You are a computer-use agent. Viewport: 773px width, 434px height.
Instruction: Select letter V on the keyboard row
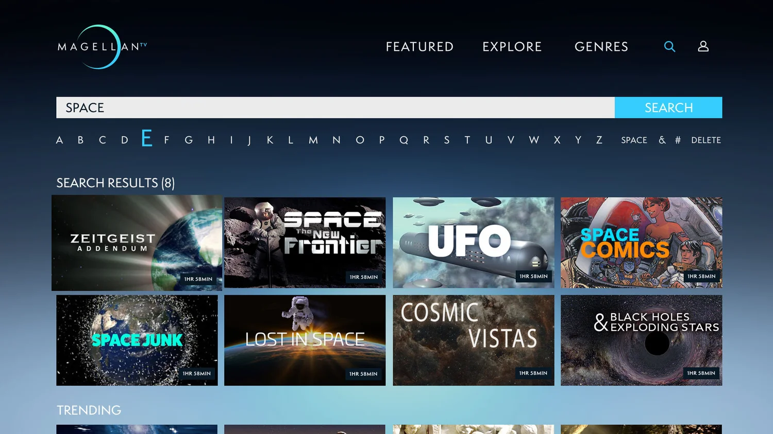coord(511,140)
